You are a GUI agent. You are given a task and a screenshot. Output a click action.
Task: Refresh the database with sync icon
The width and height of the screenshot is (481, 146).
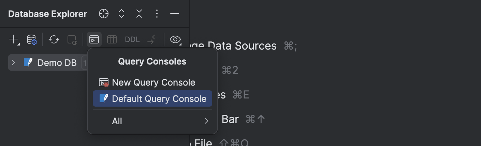(54, 39)
